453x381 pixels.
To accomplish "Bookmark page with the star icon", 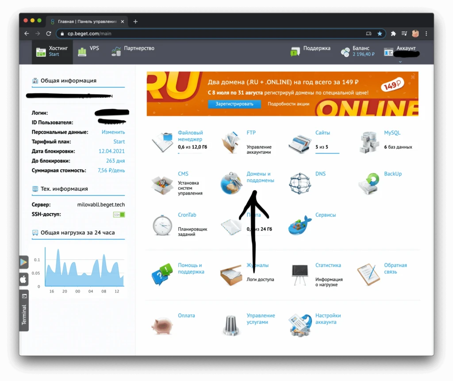I will [380, 34].
